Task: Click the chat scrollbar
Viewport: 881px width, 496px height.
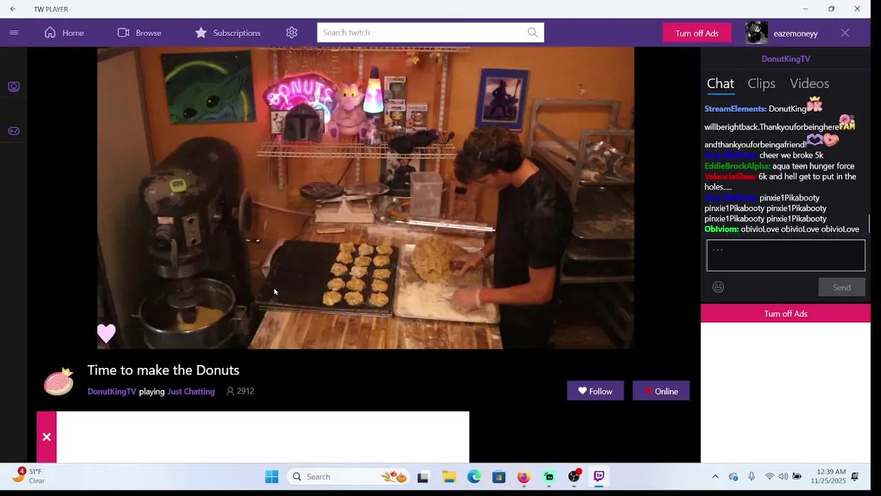Action: tap(869, 224)
